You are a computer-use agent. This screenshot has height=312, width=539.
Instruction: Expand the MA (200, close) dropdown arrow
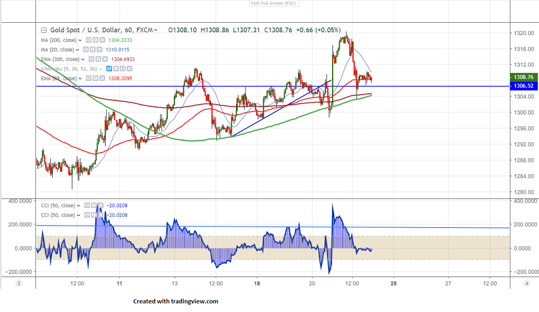click(x=80, y=40)
